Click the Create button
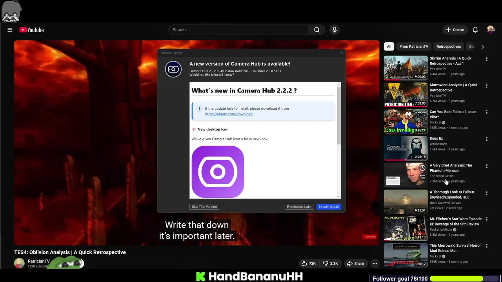 pyautogui.click(x=455, y=30)
